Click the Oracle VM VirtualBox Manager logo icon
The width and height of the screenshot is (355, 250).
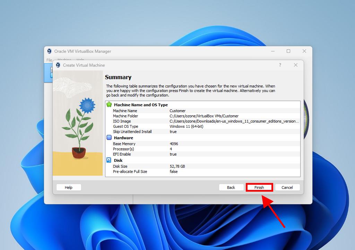pos(50,51)
